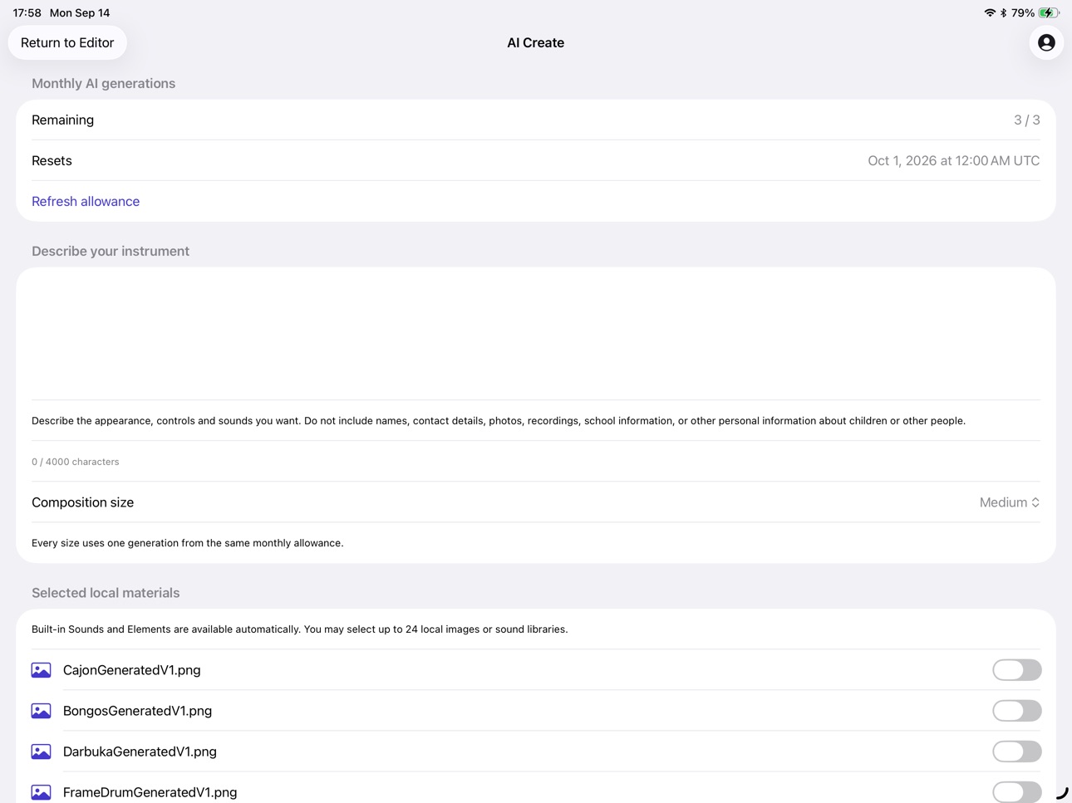
Task: Turn on the DarbukaGeneratedV1.png switch
Action: (1016, 752)
